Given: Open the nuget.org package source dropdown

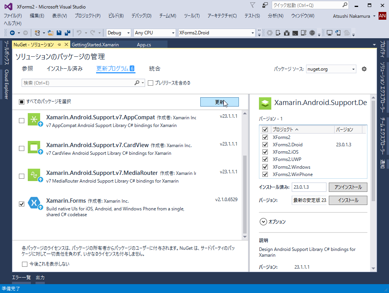Looking at the screenshot, I should coord(331,69).
